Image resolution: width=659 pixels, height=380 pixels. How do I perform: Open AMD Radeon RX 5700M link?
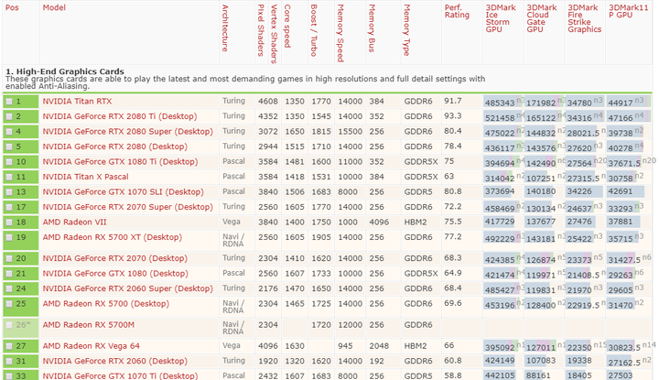click(x=88, y=325)
